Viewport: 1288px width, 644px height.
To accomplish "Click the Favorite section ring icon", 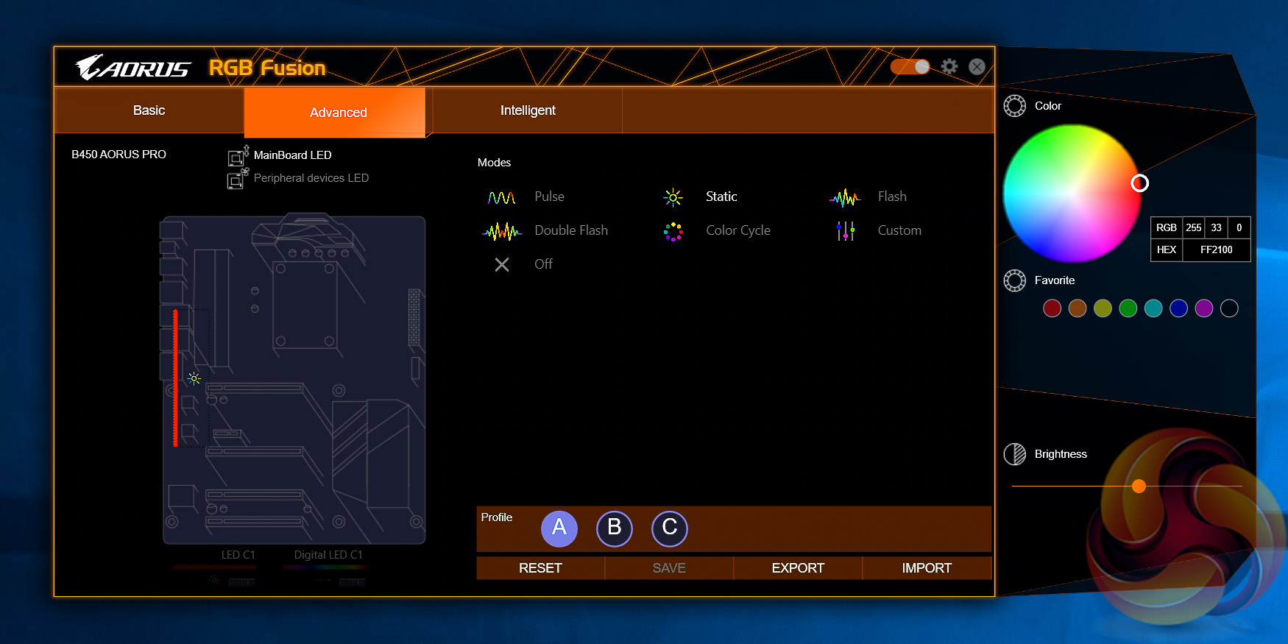I will [1015, 280].
